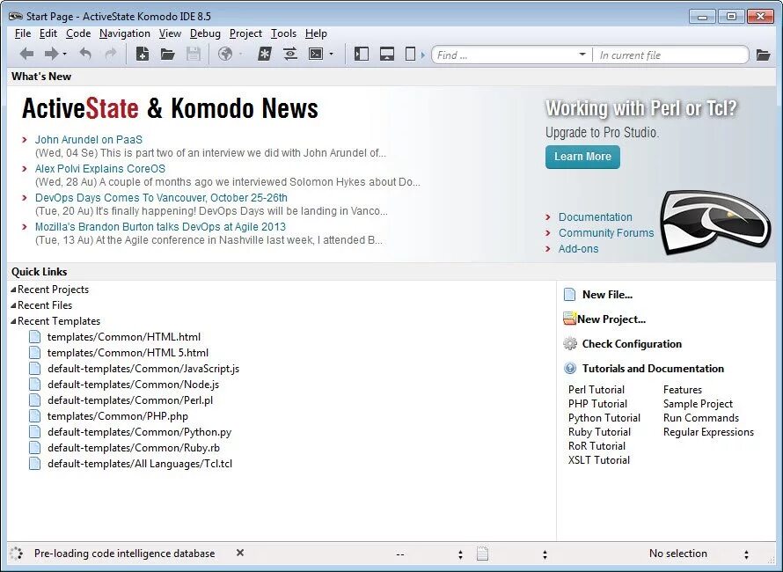
Task: Open the 'Alex Polvi Explains CoreOS' link
Action: click(x=100, y=169)
